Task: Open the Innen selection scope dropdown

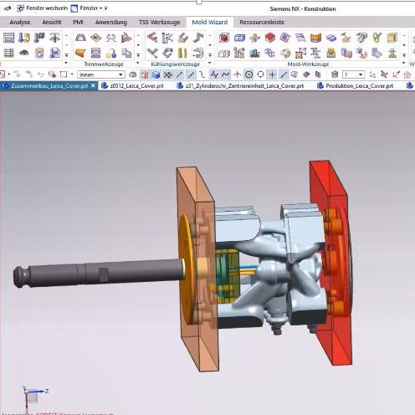Action: [101, 74]
